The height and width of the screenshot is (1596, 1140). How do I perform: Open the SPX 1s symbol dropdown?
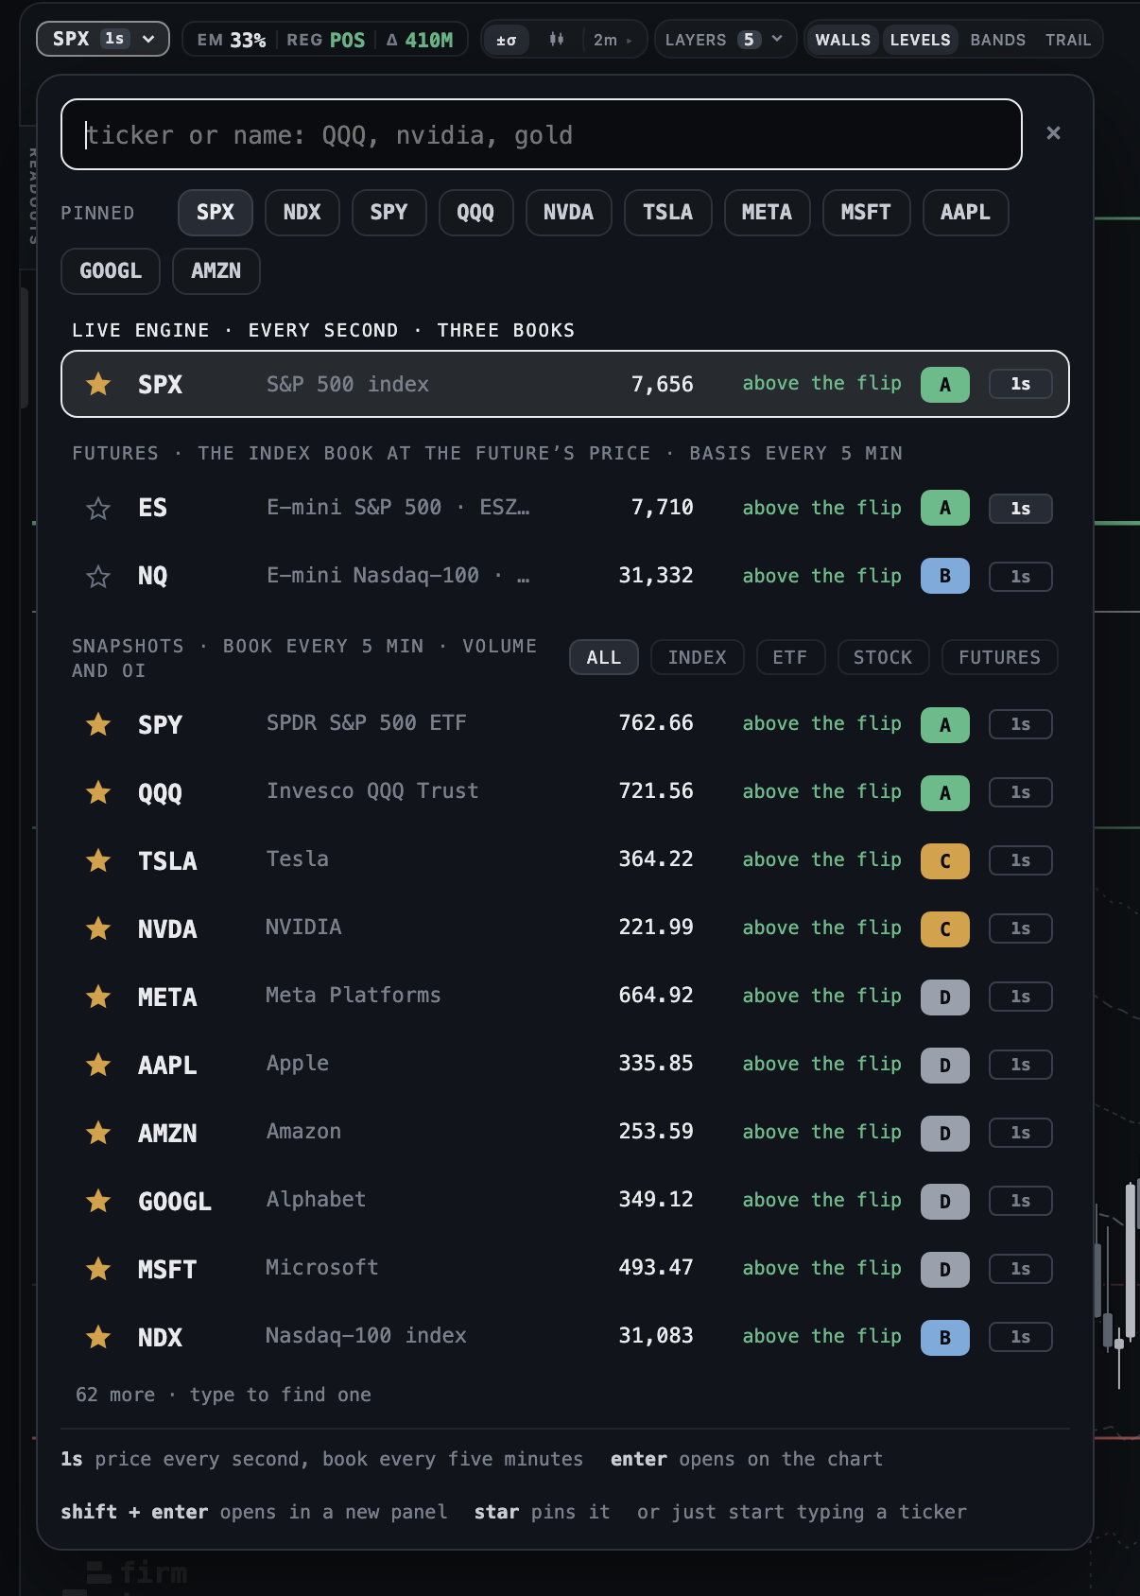103,39
